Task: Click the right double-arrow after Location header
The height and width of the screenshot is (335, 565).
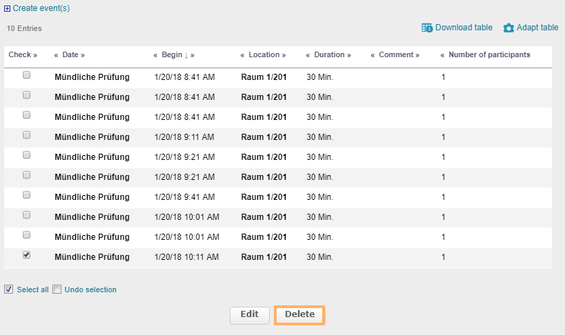Action: [x=284, y=55]
